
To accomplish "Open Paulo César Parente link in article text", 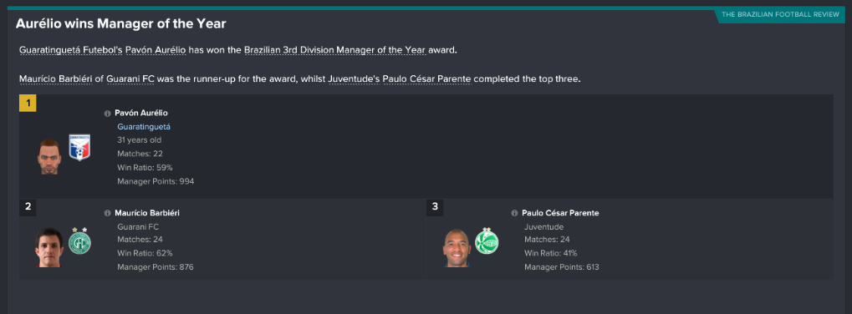I will (x=427, y=79).
